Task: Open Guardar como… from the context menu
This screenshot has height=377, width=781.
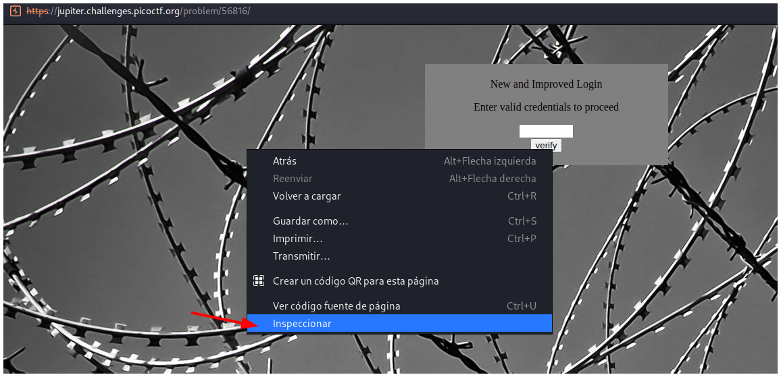Action: [x=310, y=221]
